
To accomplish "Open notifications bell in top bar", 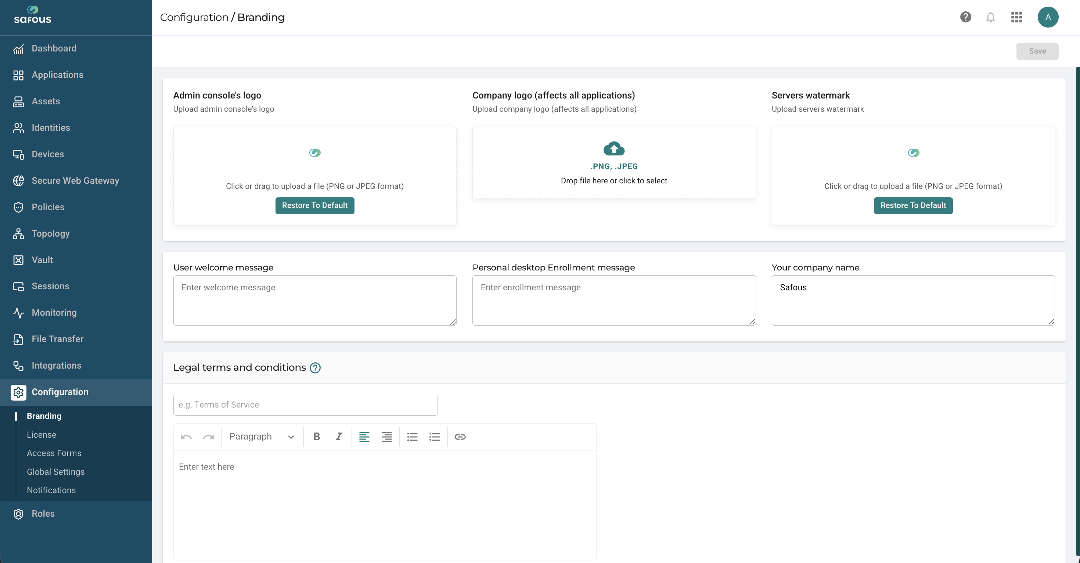I will pyautogui.click(x=990, y=17).
